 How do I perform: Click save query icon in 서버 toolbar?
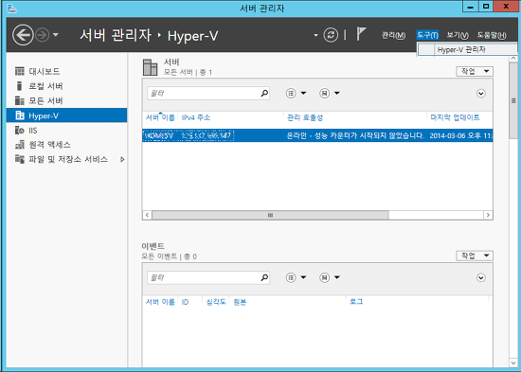point(324,94)
